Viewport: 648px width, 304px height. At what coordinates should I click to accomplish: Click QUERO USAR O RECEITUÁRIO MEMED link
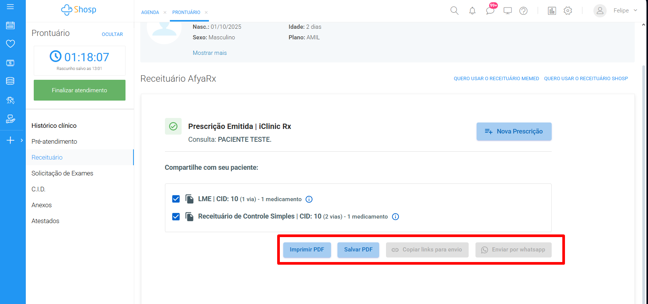tap(496, 79)
